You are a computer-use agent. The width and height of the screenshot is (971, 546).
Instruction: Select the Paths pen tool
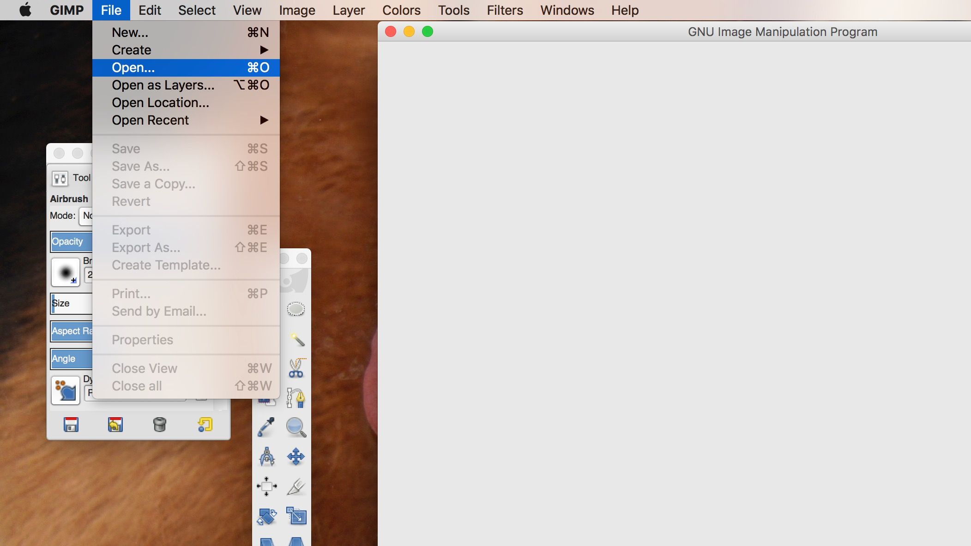pos(296,398)
